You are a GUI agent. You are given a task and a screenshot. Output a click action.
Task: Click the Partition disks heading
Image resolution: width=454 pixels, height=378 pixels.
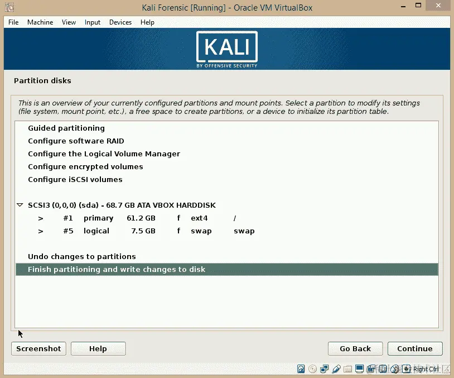(x=42, y=80)
